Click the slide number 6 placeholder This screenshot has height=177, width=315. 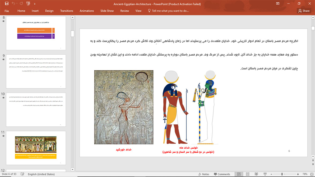coord(289,151)
